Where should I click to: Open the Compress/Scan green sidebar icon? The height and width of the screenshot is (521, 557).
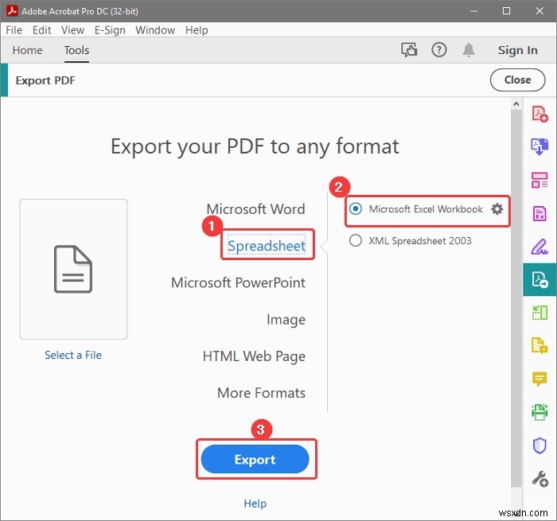coord(539,313)
